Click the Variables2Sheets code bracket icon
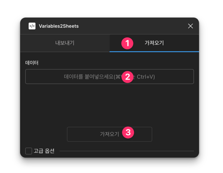The width and height of the screenshot is (223, 173). pyautogui.click(x=32, y=26)
